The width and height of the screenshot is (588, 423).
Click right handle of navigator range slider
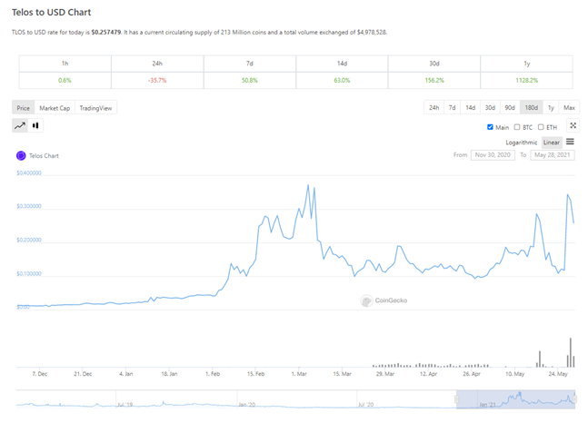pyautogui.click(x=575, y=399)
